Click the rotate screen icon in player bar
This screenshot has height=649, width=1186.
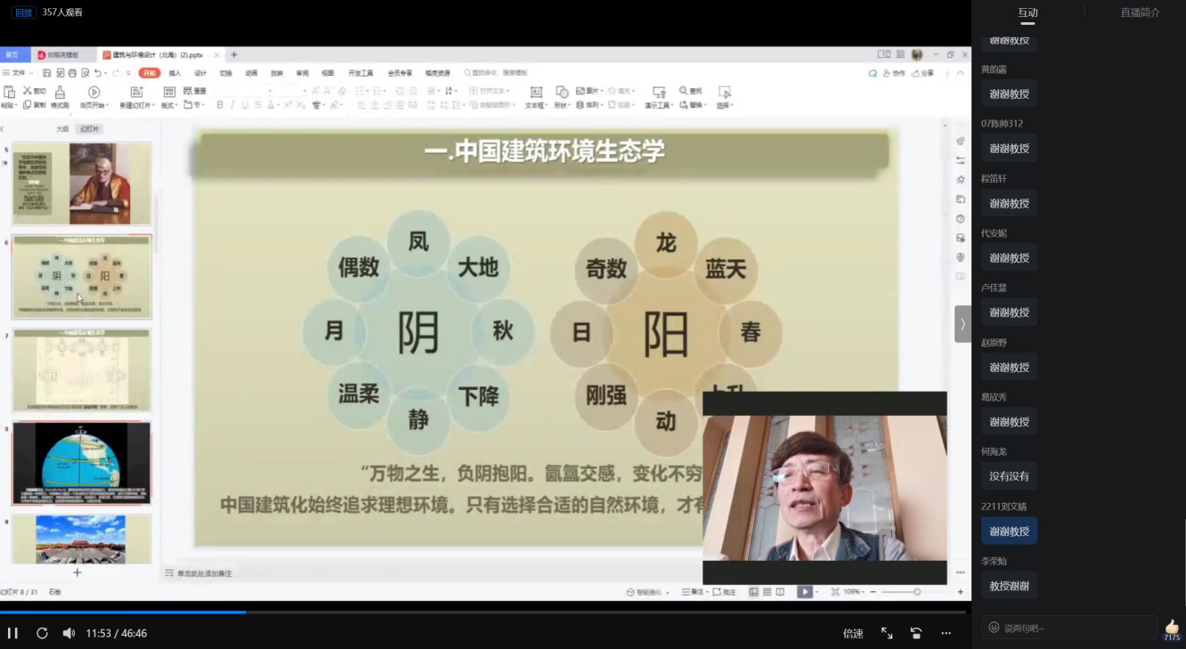click(x=916, y=633)
